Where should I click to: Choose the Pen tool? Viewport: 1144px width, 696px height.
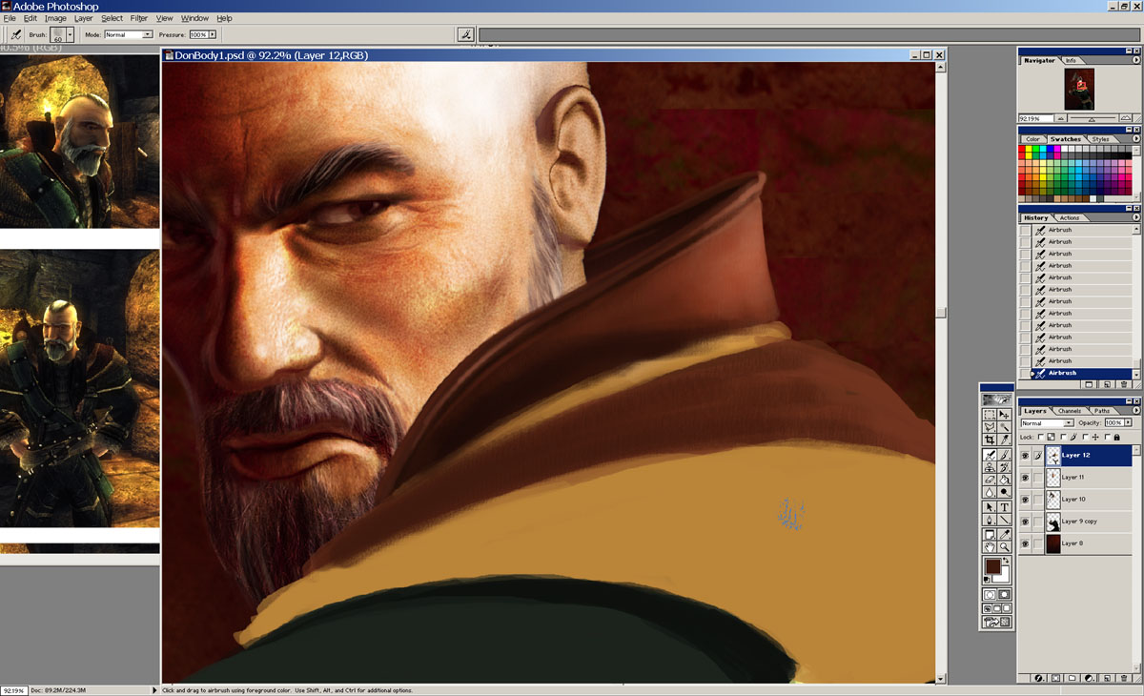990,520
